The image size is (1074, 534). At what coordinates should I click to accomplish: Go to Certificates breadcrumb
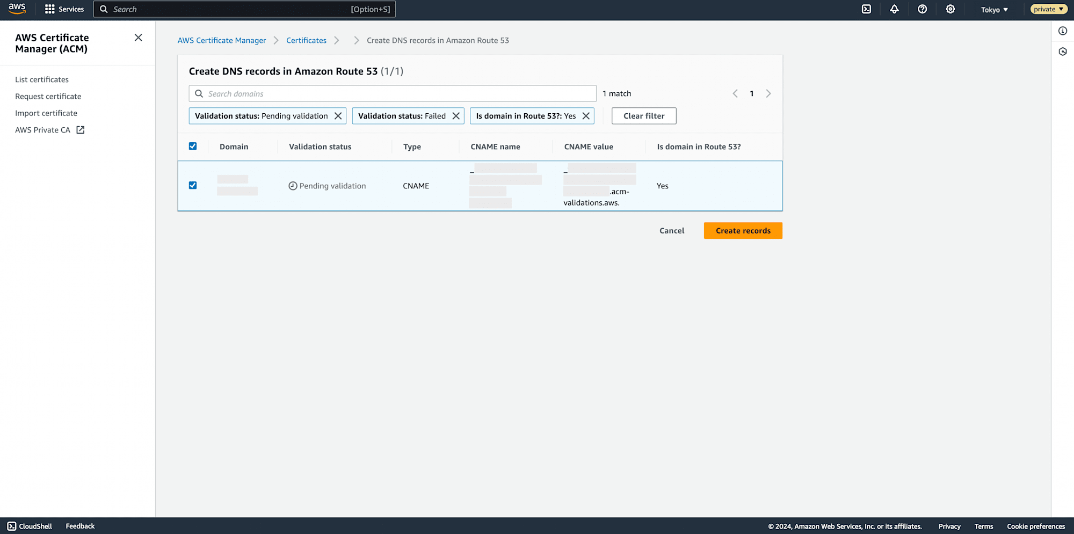tap(306, 40)
